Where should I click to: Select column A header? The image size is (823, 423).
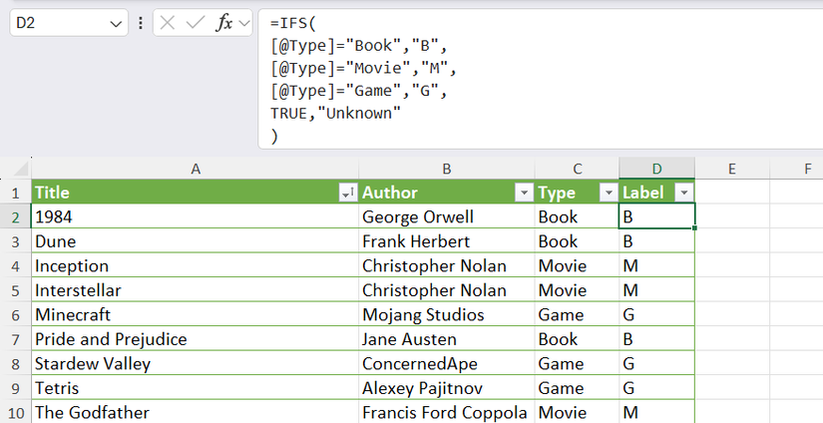tap(196, 169)
